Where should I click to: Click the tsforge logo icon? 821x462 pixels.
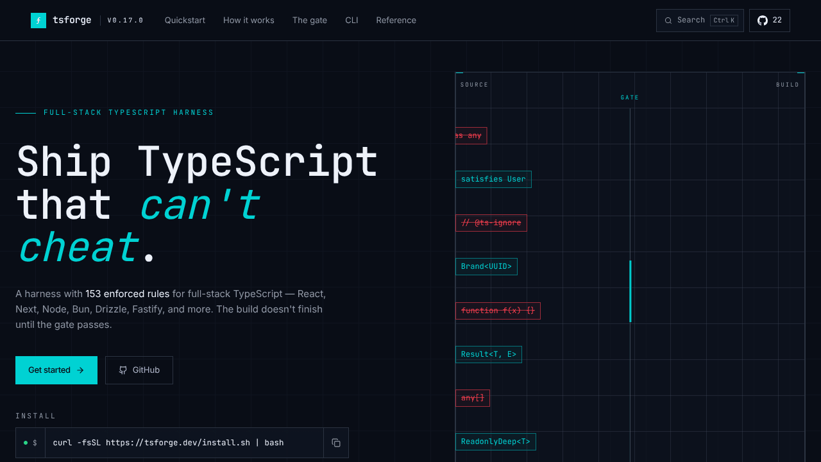click(38, 21)
